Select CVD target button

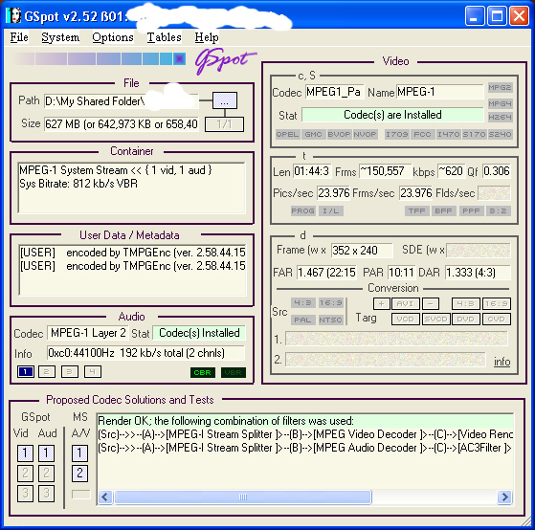tap(497, 320)
